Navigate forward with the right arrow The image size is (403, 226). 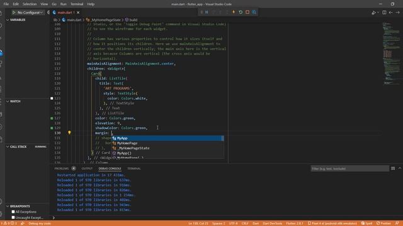tap(397, 13)
